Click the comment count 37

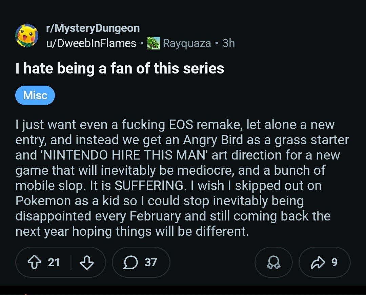click(x=151, y=262)
